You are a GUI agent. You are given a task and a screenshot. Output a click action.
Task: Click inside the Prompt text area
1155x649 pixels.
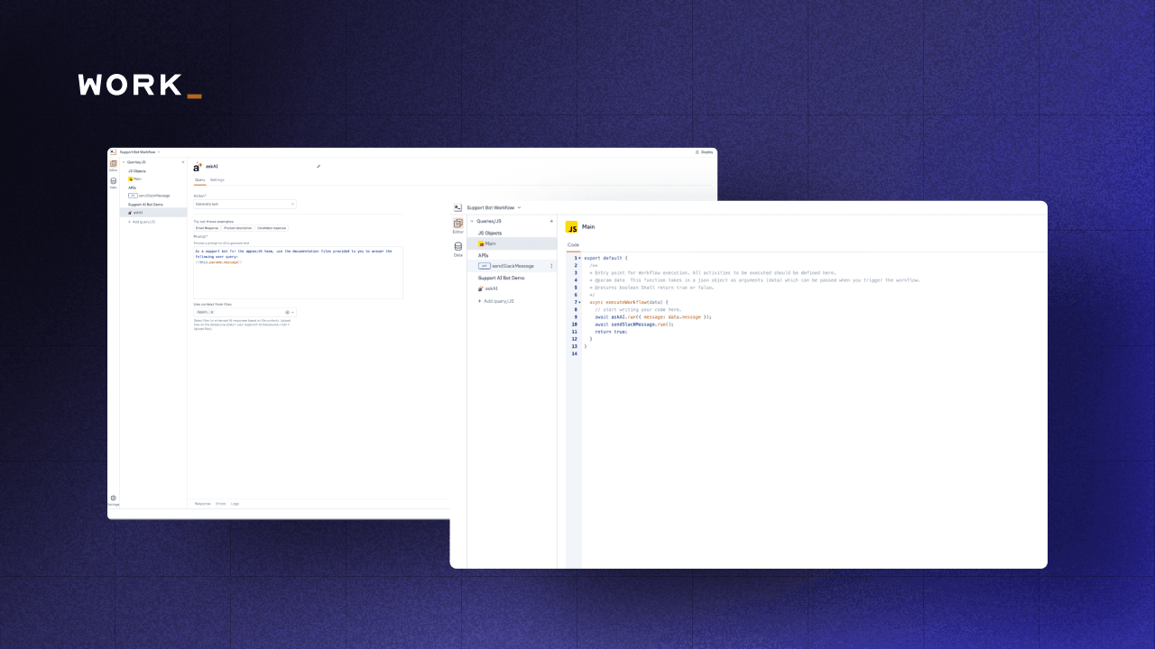(x=298, y=270)
